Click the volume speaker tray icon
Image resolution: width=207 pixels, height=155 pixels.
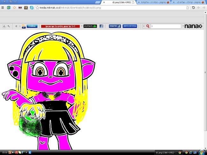click(x=13, y=152)
